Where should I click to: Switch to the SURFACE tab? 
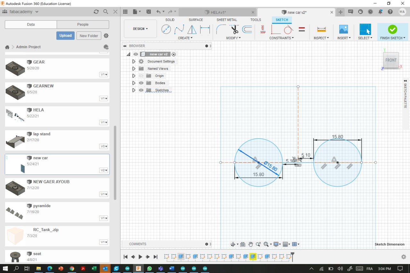[196, 20]
